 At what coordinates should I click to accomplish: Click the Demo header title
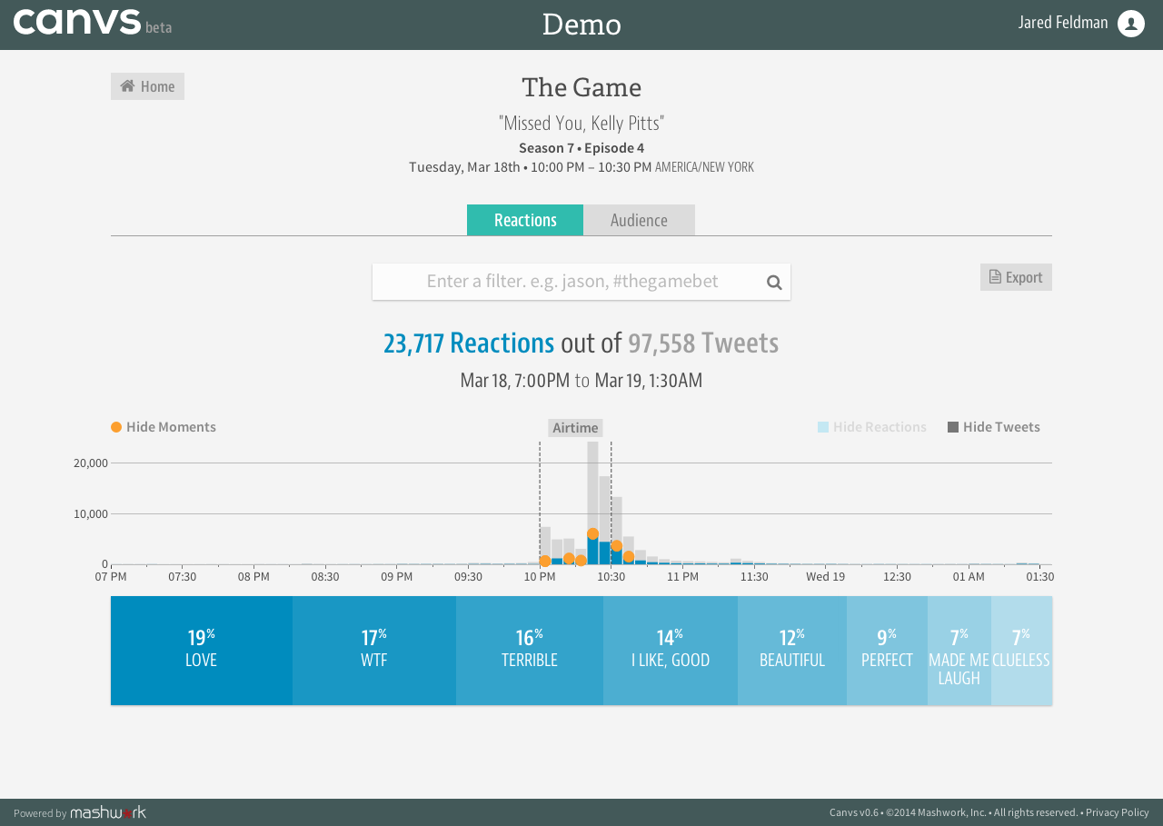click(581, 25)
